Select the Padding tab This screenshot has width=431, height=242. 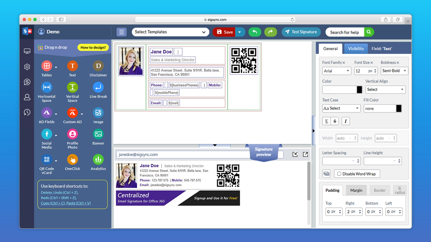point(333,190)
